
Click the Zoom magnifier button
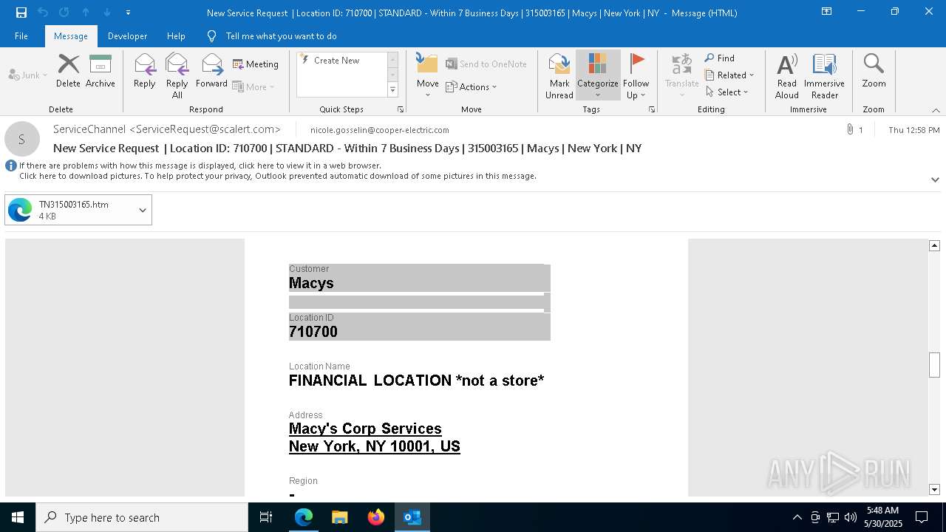pos(874,71)
